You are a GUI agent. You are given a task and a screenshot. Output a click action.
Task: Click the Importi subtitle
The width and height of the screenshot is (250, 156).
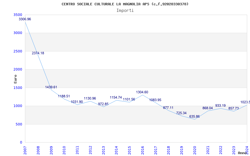tap(125, 11)
